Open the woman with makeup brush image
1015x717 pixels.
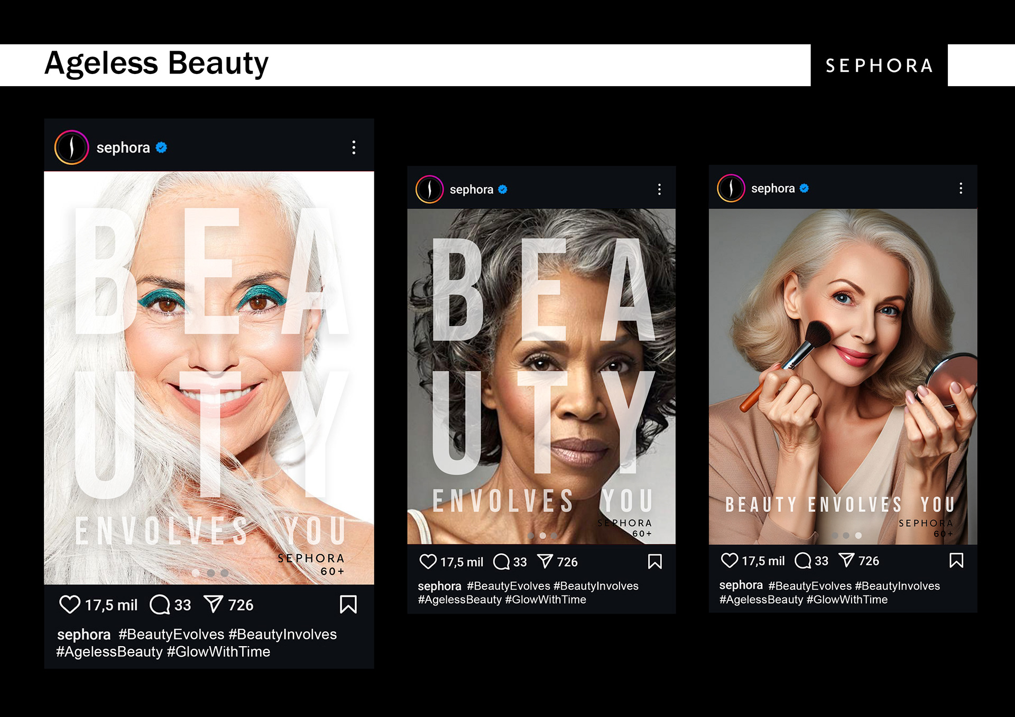843,376
